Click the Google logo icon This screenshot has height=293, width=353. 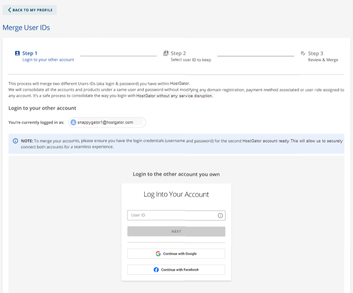(158, 254)
